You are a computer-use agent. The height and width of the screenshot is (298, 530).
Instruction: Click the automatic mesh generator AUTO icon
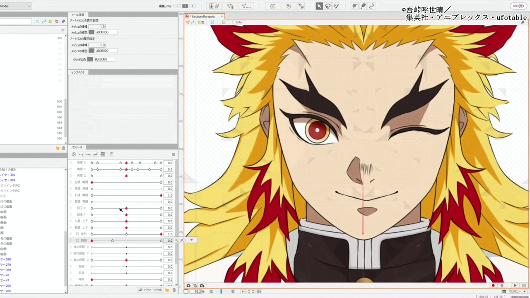pyautogui.click(x=246, y=6)
